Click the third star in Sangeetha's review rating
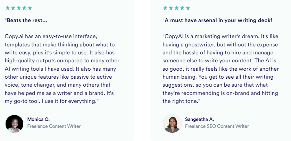Screen dimensions: 291x141 click(176, 8)
